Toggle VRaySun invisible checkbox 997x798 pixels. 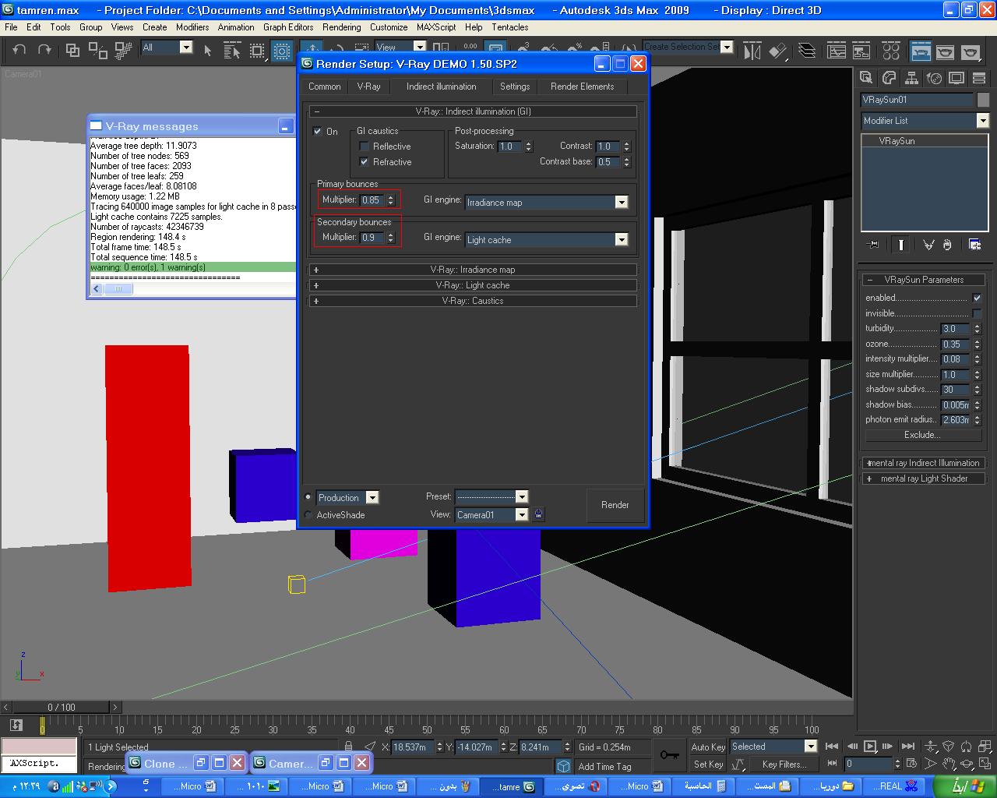[977, 313]
